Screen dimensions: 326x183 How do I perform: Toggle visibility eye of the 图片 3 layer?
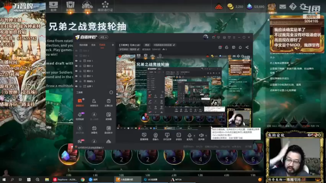[x=76, y=71]
